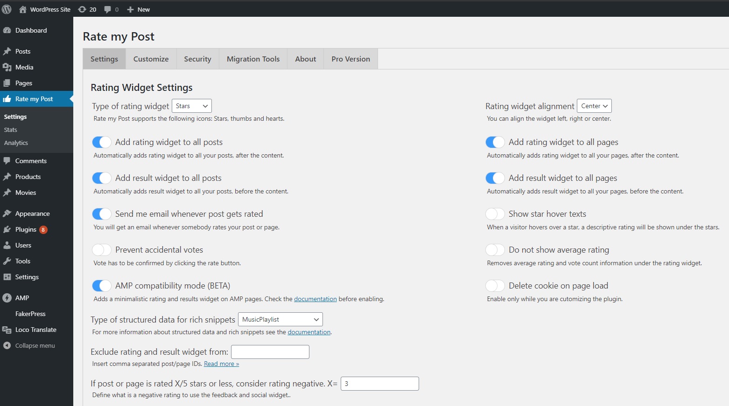Open Media library from sidebar icon

pos(7,67)
